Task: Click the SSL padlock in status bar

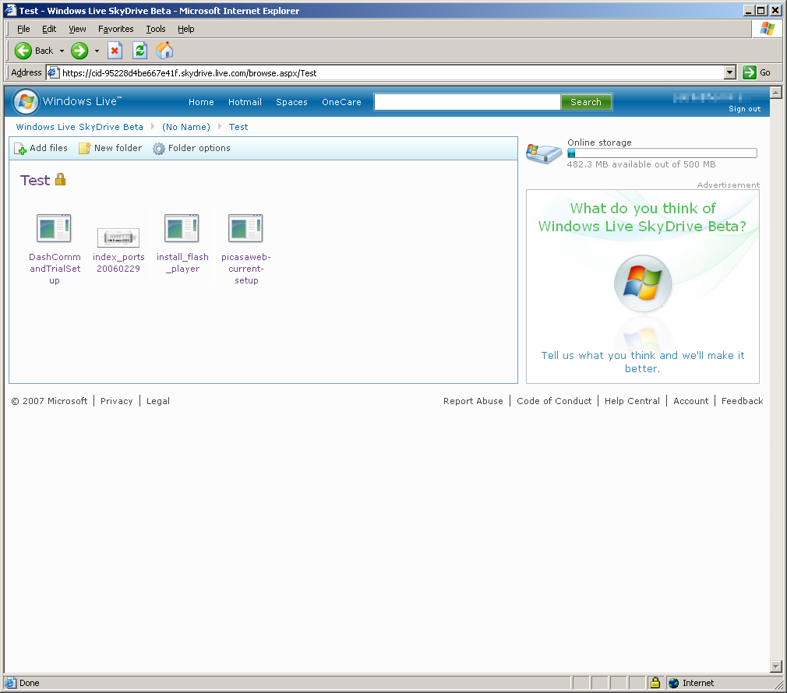Action: 655,682
